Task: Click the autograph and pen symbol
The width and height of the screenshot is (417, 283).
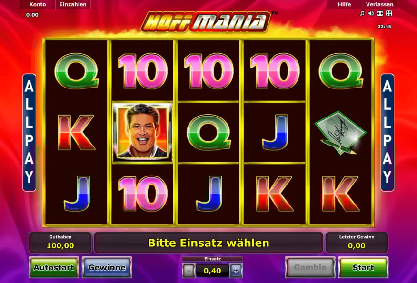Action: pyautogui.click(x=340, y=133)
